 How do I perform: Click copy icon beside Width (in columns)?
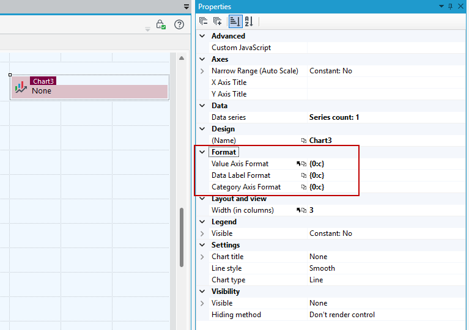[303, 210]
